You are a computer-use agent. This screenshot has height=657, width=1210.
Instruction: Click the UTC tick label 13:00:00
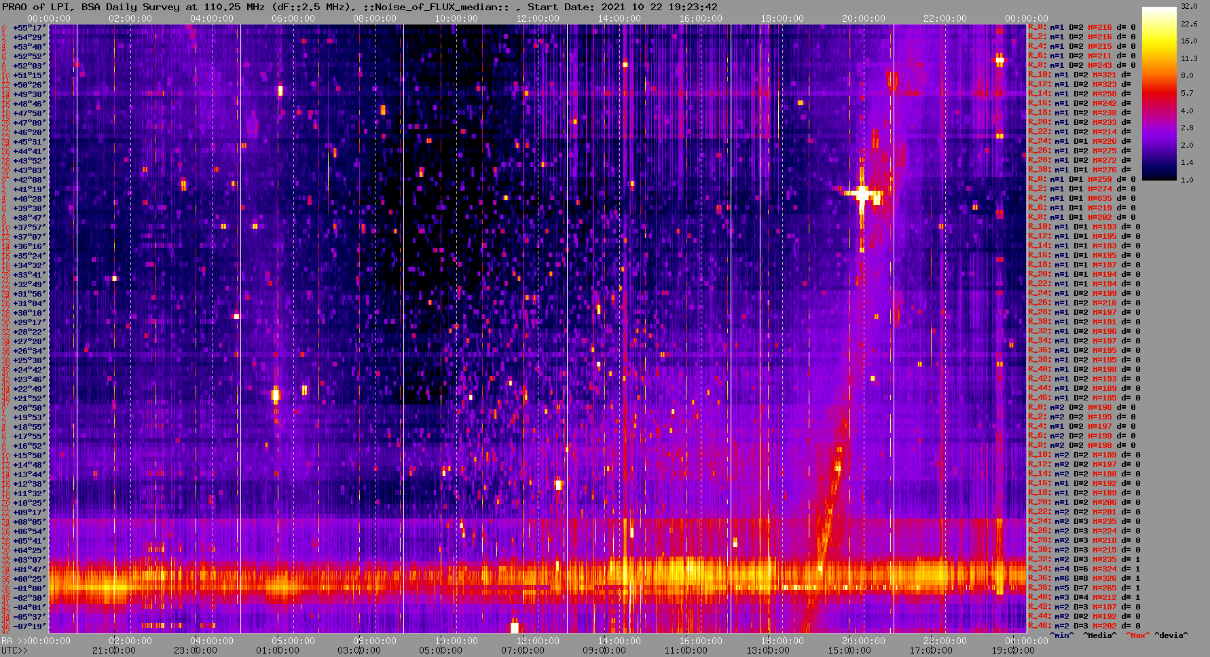point(767,650)
